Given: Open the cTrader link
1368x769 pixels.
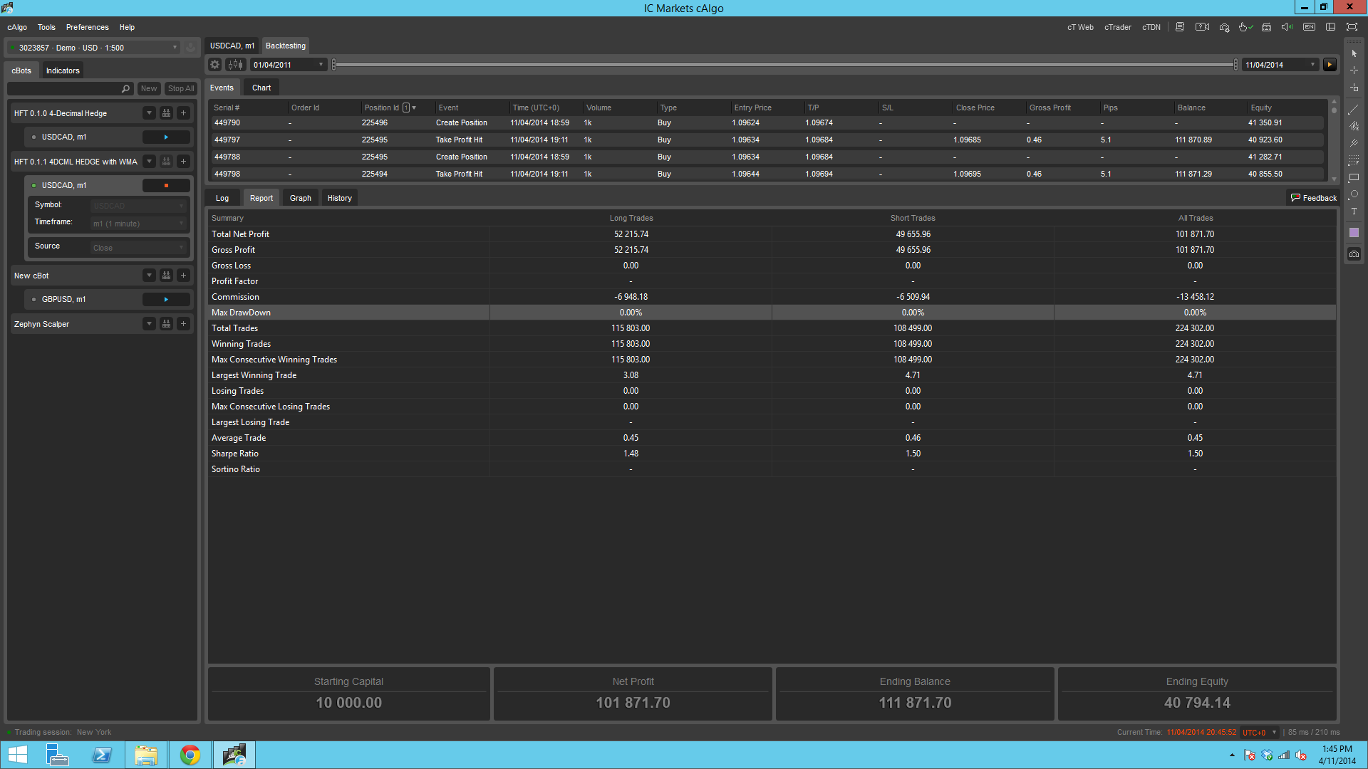Looking at the screenshot, I should coord(1118,28).
